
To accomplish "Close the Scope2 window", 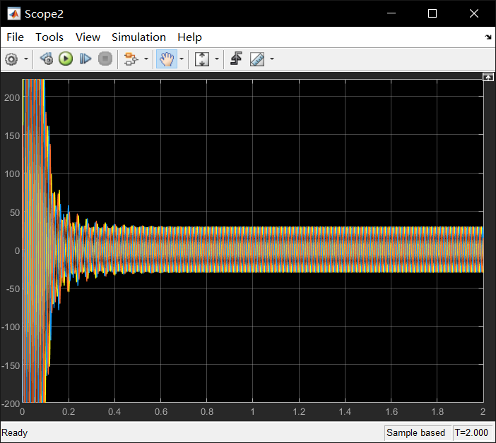I will coord(474,13).
